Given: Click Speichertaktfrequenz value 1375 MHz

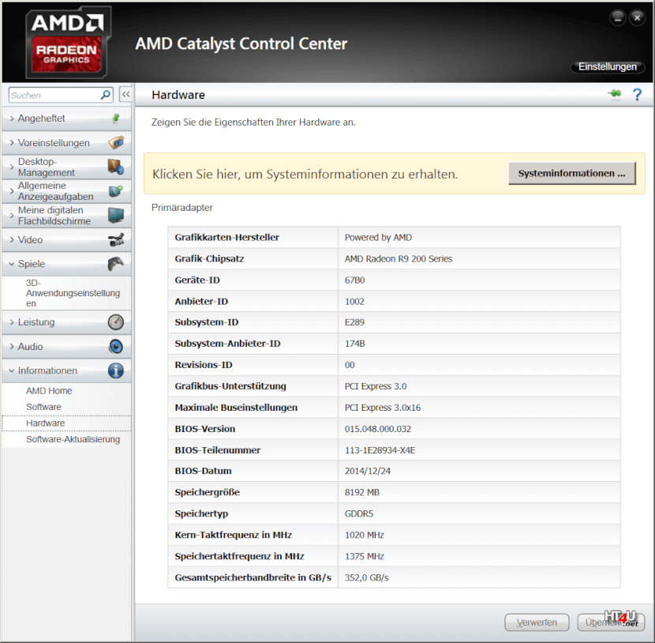Looking at the screenshot, I should point(365,556).
